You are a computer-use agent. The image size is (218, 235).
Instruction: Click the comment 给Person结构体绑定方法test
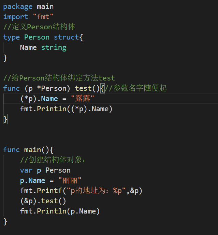pos(59,78)
